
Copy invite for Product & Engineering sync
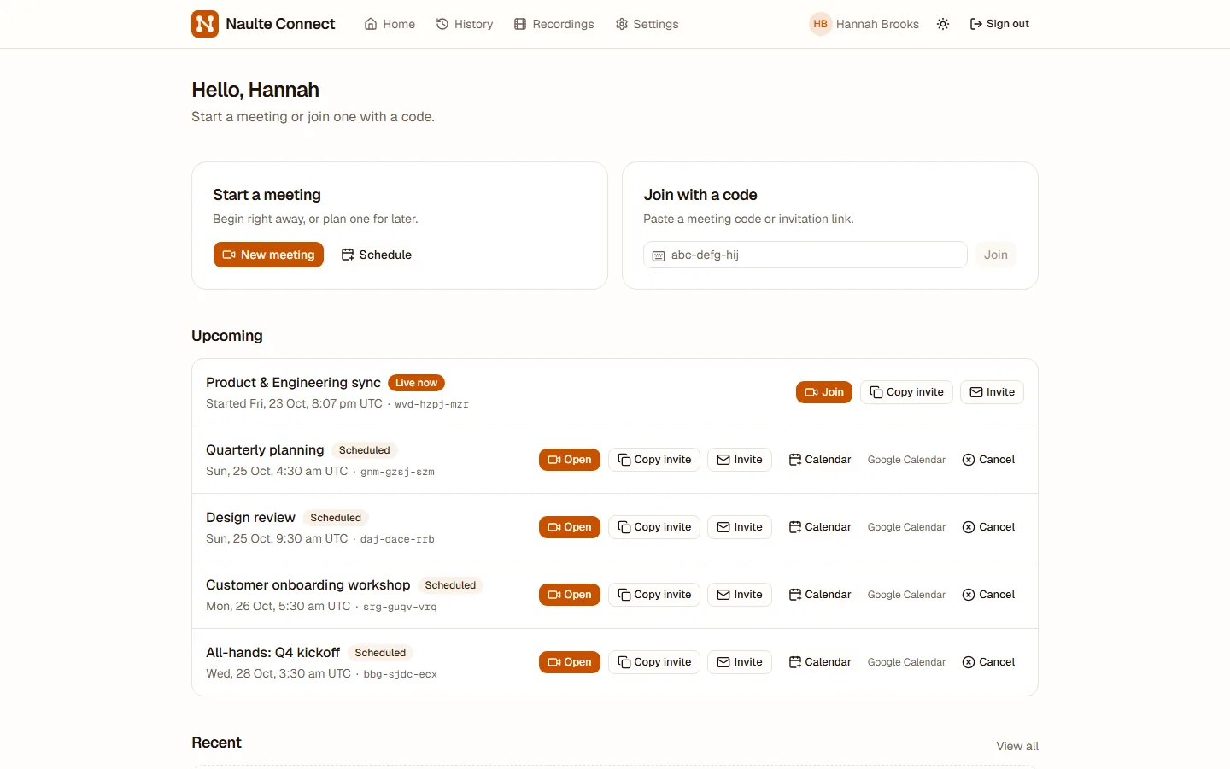pos(906,392)
